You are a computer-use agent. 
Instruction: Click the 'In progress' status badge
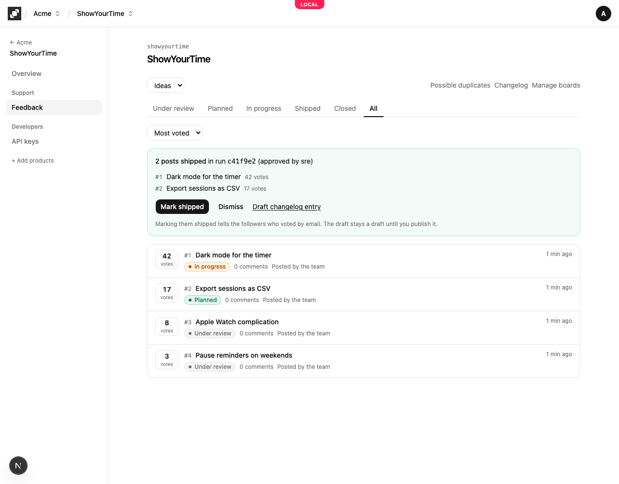tap(207, 267)
